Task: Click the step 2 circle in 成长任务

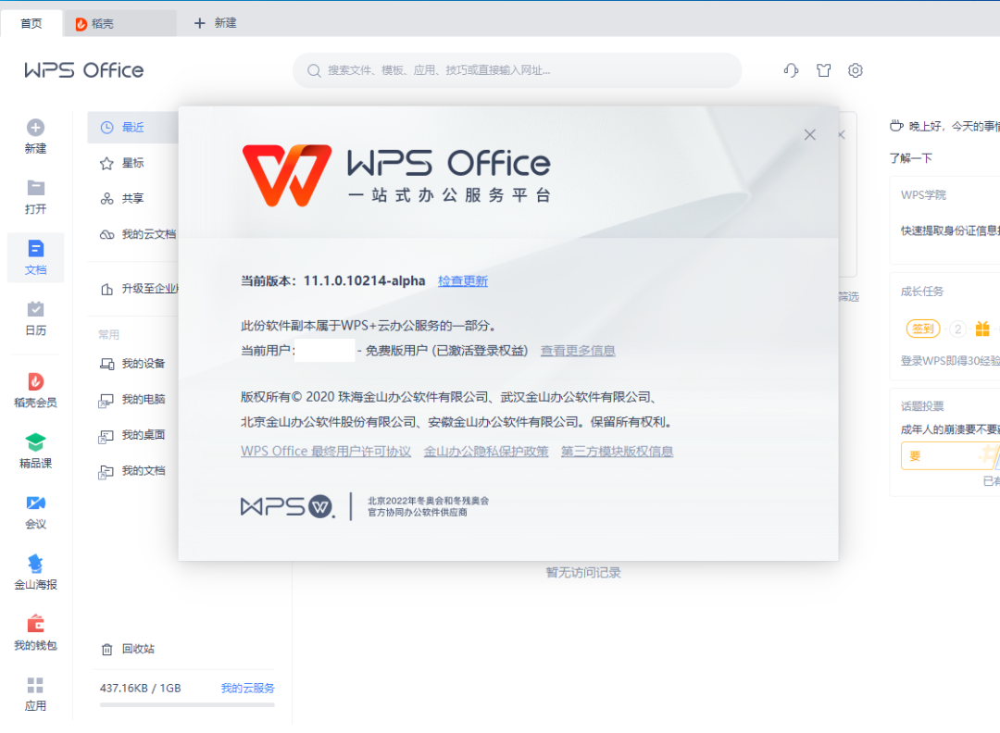Action: [957, 329]
